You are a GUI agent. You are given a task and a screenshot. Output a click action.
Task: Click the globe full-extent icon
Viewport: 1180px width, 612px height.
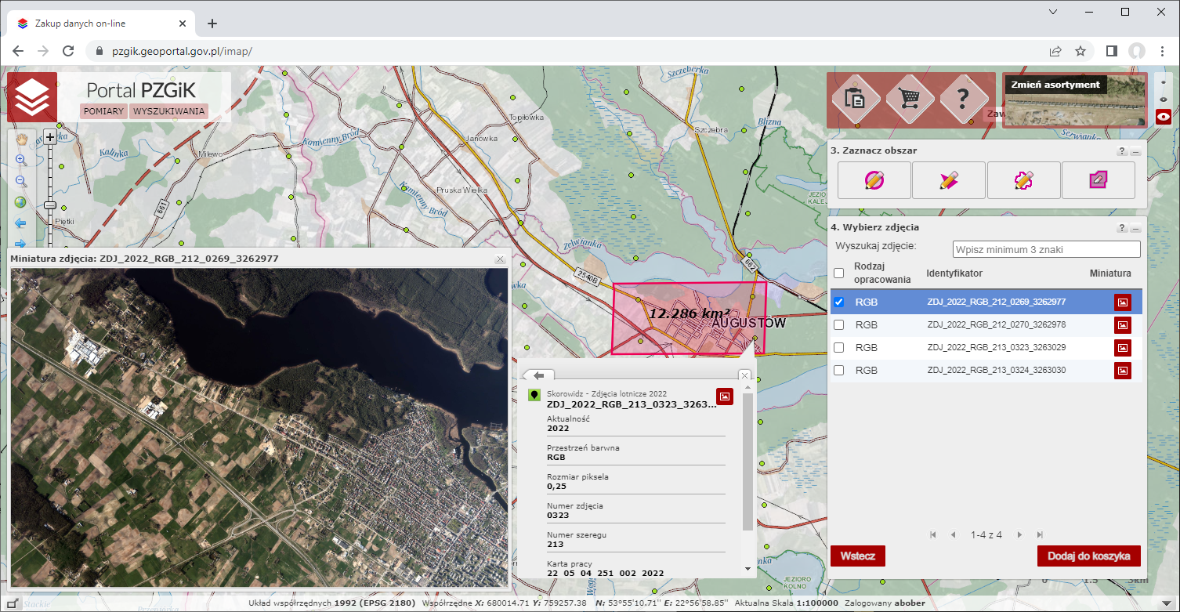(20, 202)
